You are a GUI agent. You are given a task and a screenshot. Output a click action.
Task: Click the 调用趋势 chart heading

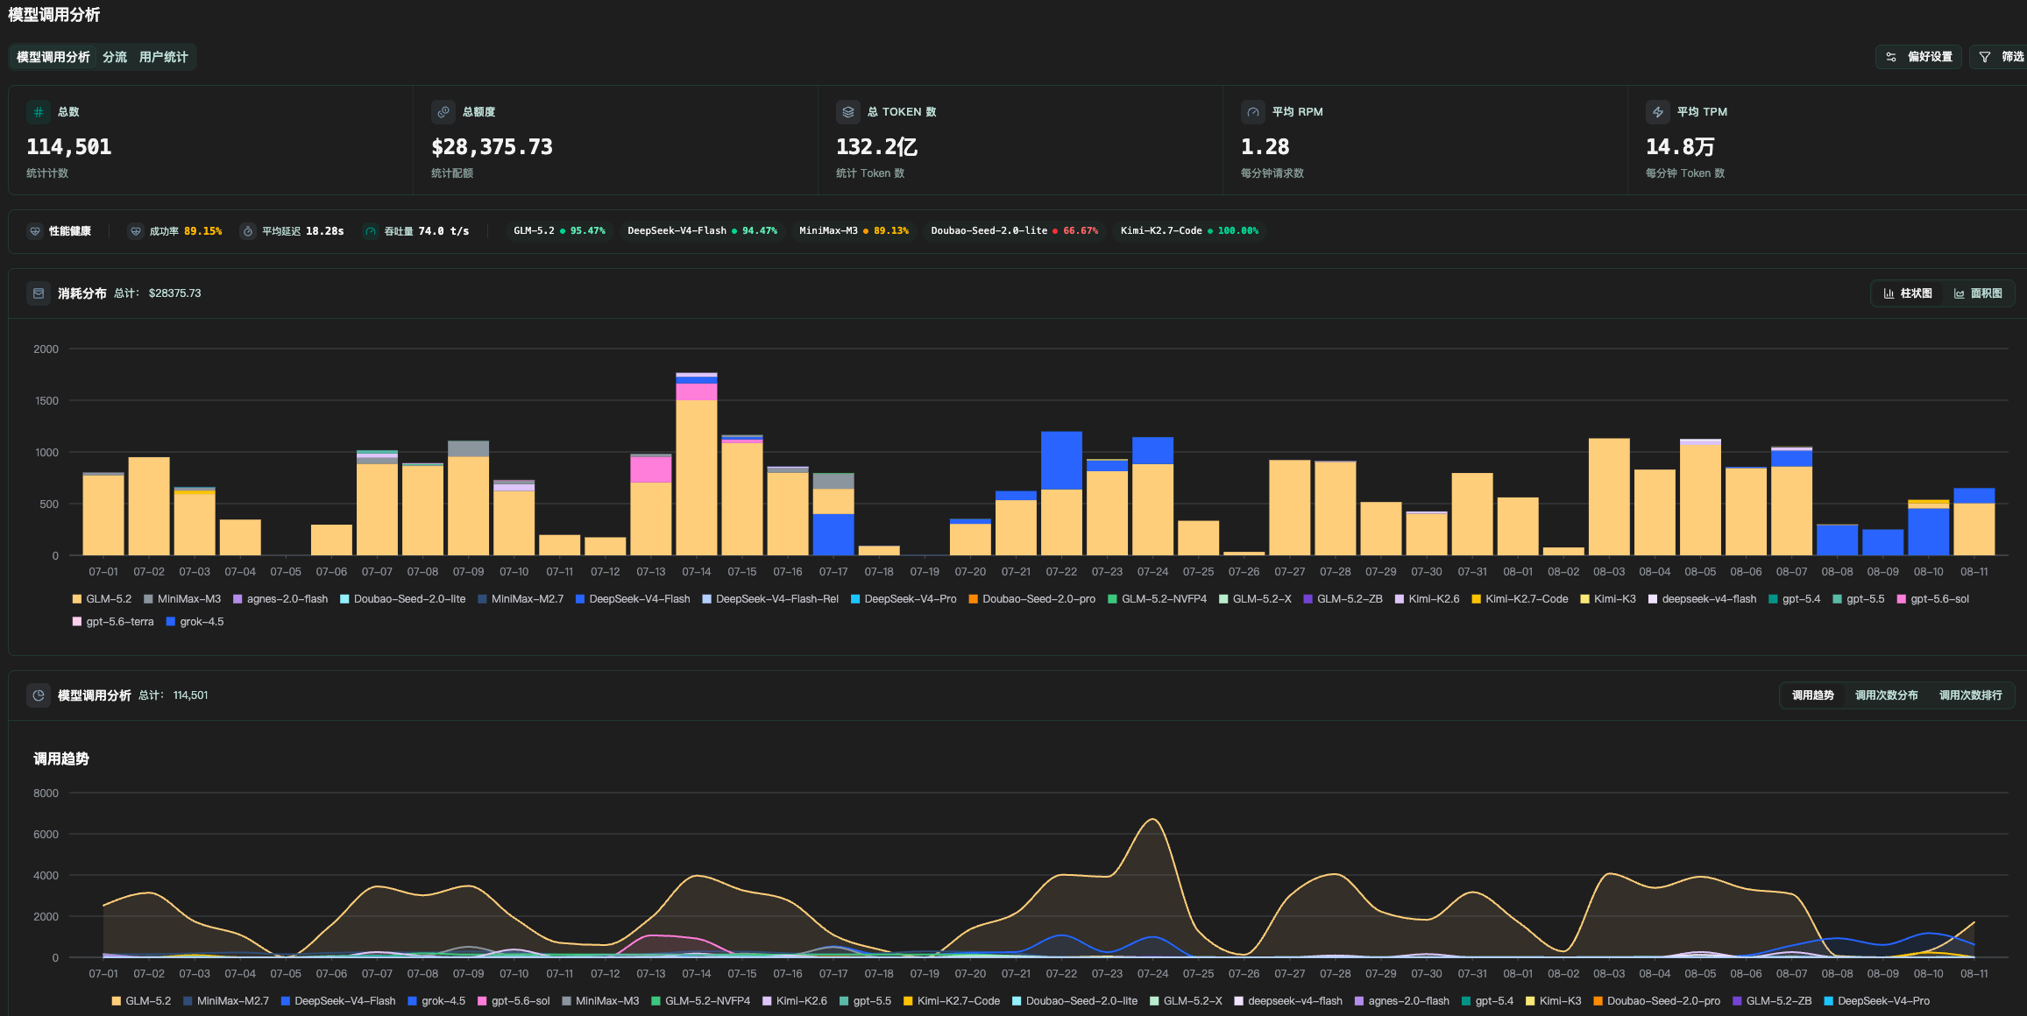pos(61,759)
